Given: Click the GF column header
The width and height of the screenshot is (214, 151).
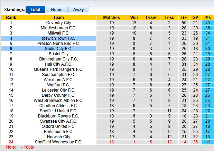Looking at the screenshot, I should click(x=184, y=18).
